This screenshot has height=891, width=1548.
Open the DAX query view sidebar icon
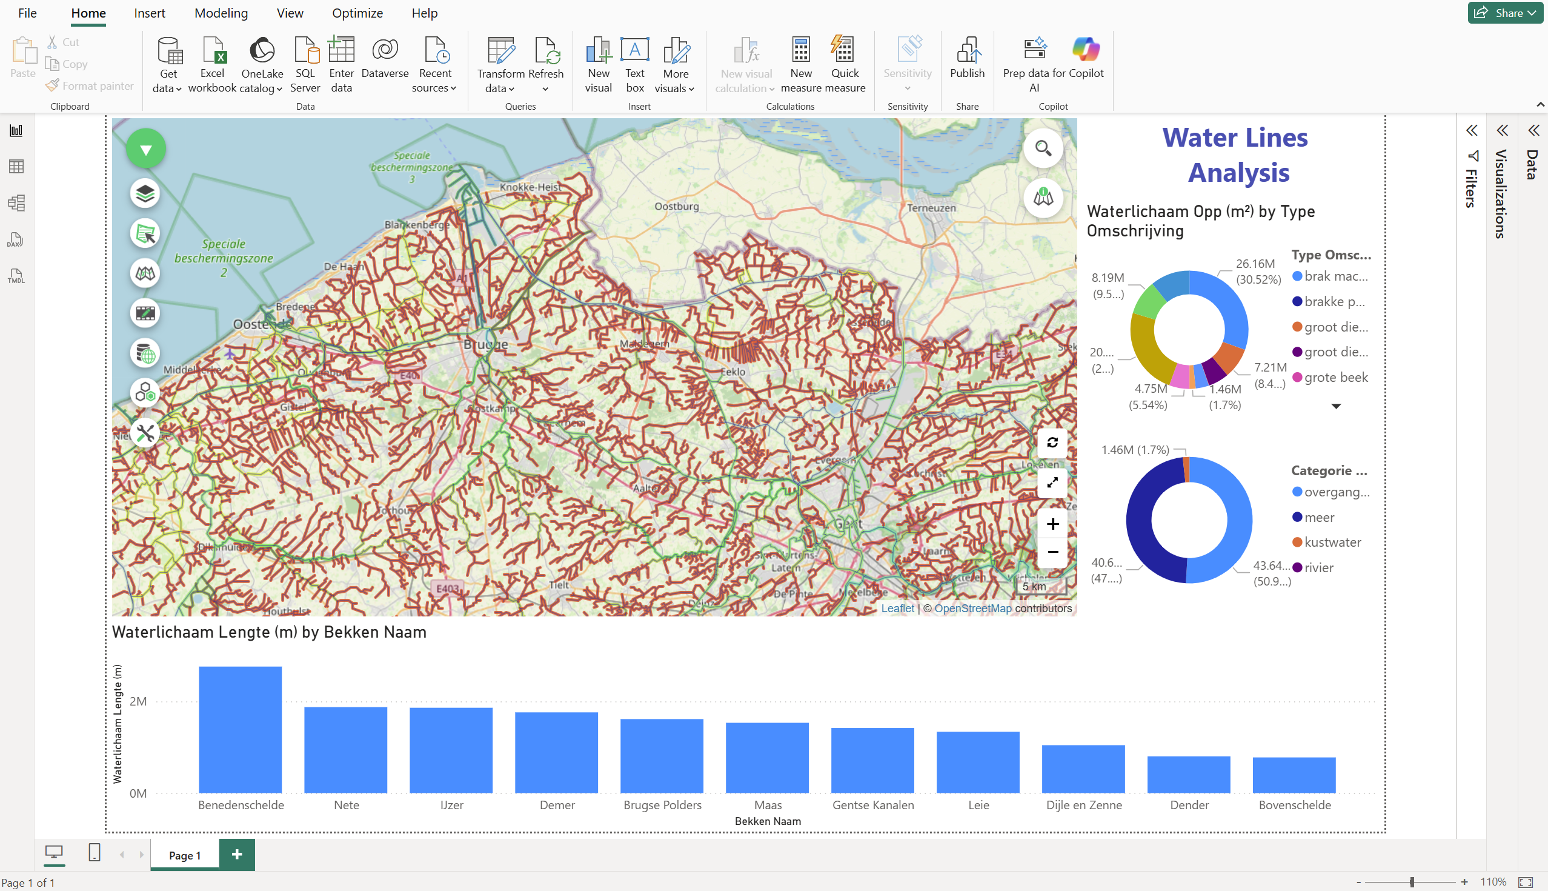(x=16, y=239)
